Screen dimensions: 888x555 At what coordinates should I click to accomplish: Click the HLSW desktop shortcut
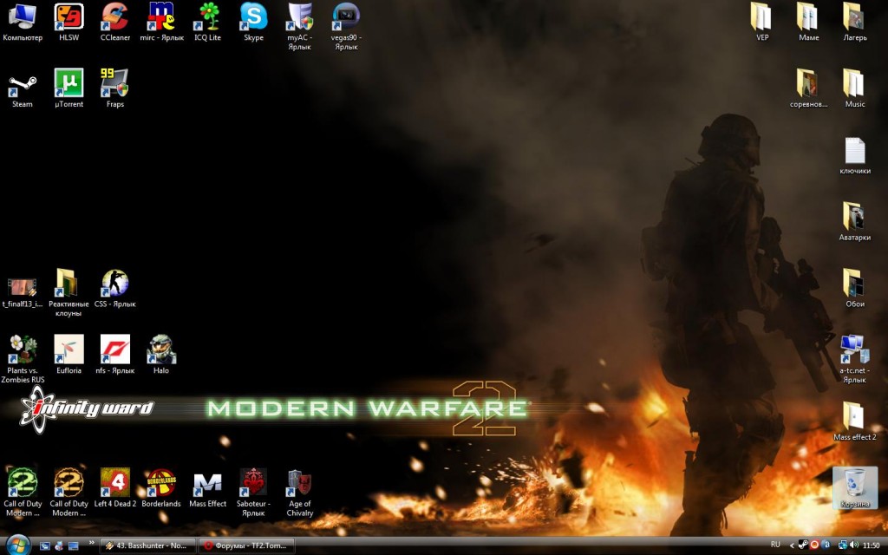tap(69, 17)
